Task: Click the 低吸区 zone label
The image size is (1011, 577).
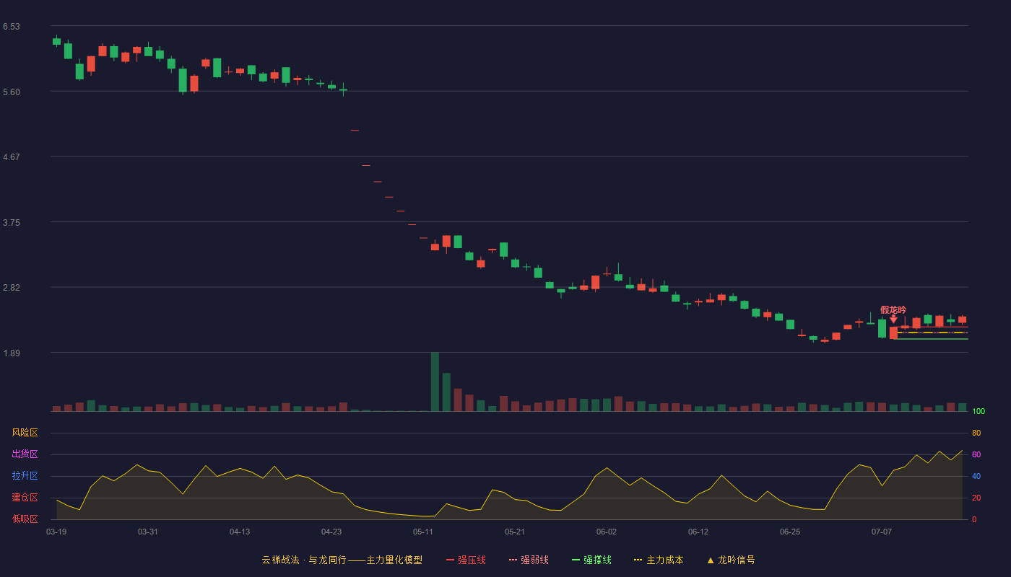Action: (25, 519)
